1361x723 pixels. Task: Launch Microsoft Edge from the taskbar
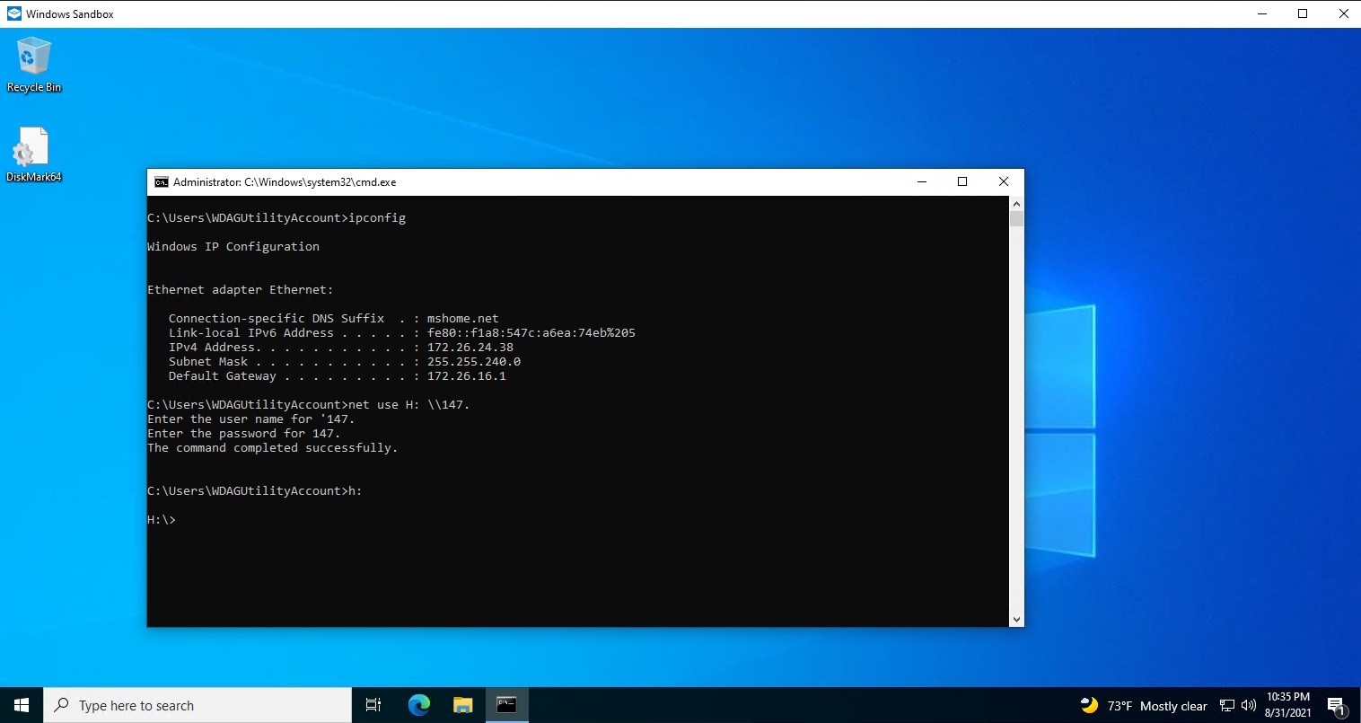point(418,704)
